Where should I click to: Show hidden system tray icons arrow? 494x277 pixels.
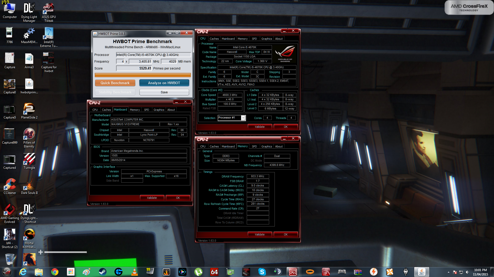(448, 272)
